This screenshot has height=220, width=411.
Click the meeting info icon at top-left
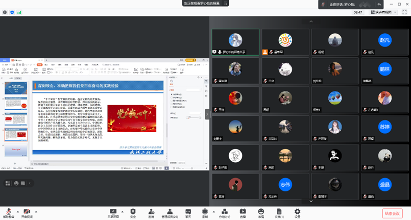click(5, 12)
